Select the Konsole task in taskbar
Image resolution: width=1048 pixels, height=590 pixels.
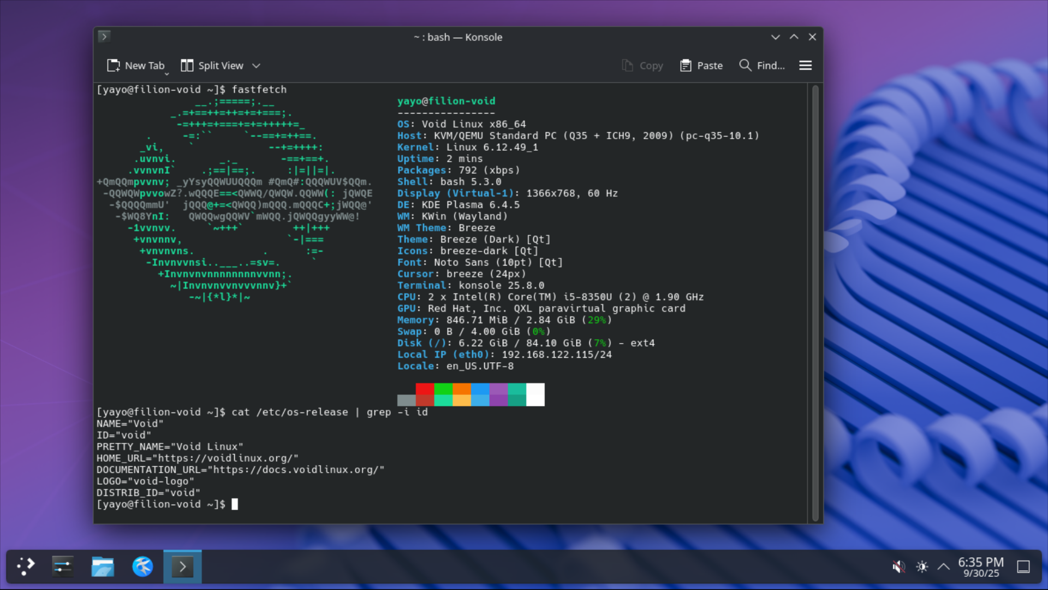(182, 567)
